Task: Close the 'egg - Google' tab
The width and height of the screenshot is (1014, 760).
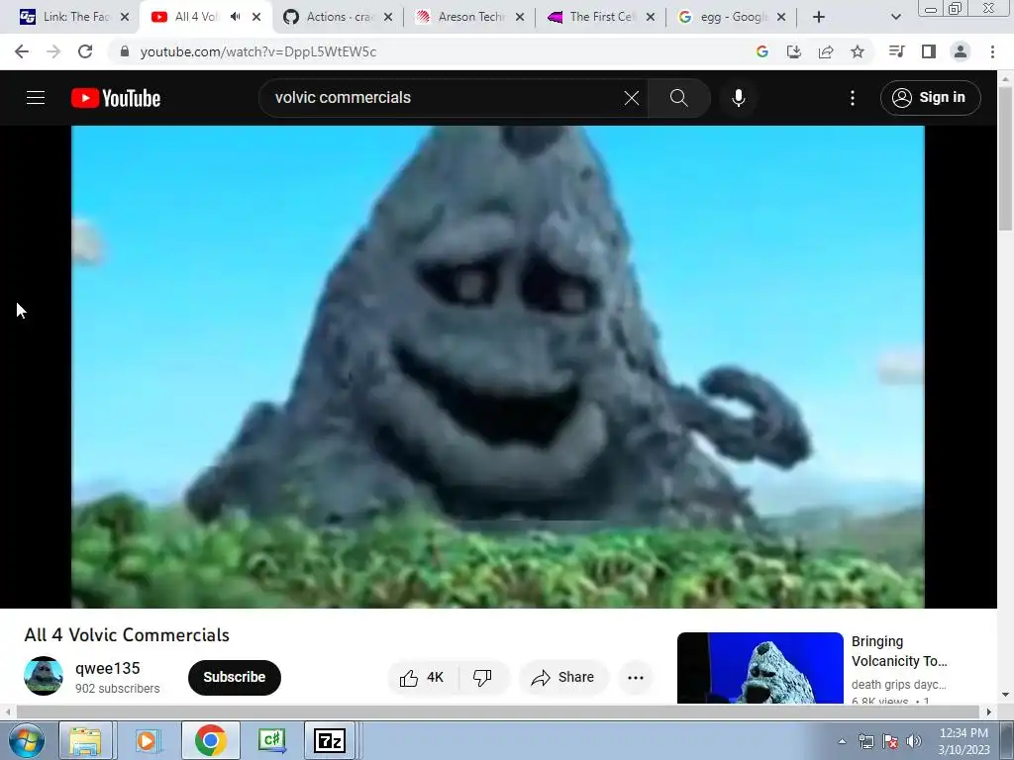Action: 781,17
